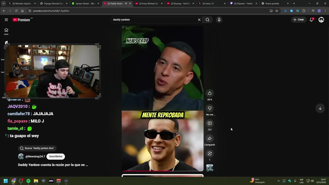The height and width of the screenshot is (185, 329).
Task: Open the notifications bell
Action: [x=312, y=20]
